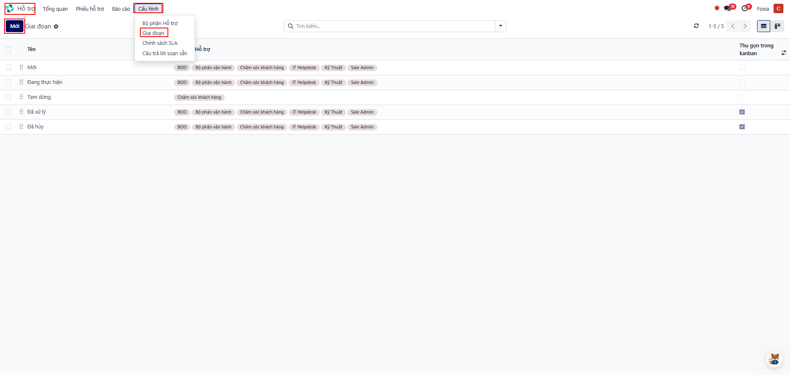Go to next page with right chevron
The image size is (790, 375).
click(x=745, y=26)
